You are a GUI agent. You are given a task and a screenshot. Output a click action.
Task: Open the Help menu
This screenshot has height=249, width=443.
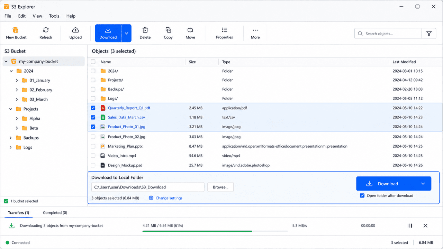pos(71,16)
